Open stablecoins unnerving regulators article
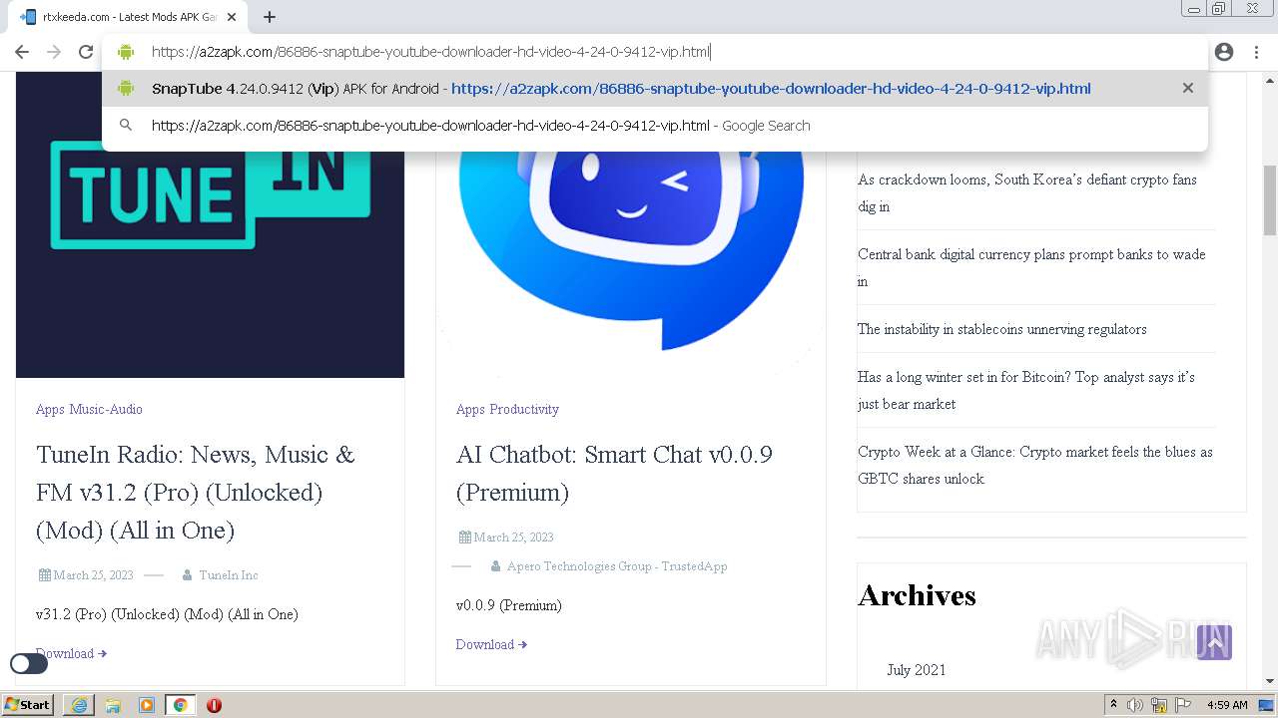Image resolution: width=1278 pixels, height=718 pixels. 1002,329
